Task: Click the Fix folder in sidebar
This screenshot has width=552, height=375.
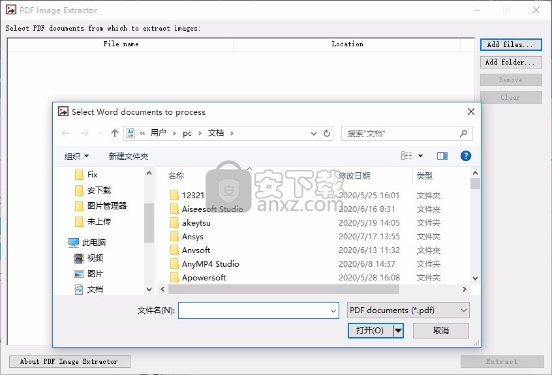Action: coord(87,175)
